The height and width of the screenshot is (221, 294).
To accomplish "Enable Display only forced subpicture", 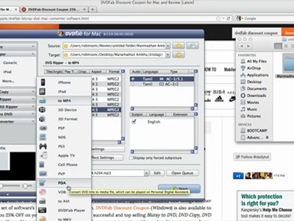I will point(131,158).
